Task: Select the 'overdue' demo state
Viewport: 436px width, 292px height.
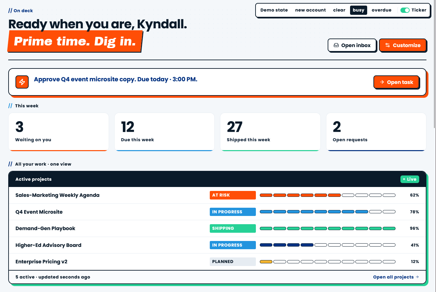Action: (x=381, y=10)
